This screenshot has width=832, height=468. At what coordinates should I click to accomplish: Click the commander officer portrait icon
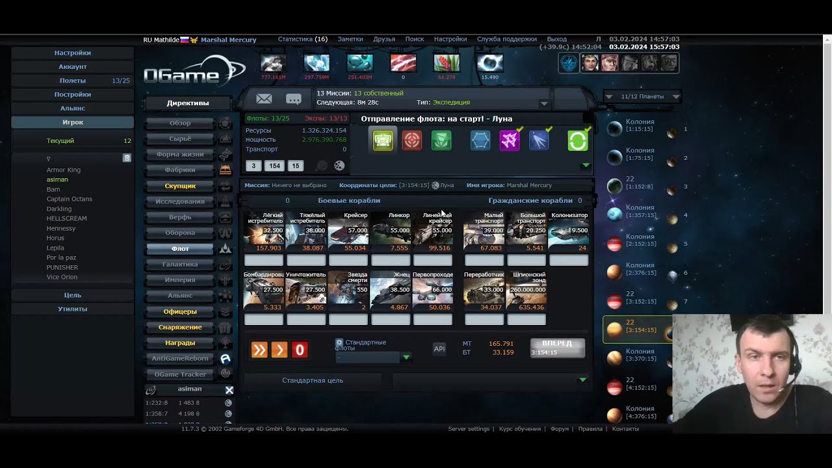[x=590, y=62]
